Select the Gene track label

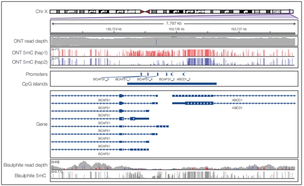pos(42,124)
